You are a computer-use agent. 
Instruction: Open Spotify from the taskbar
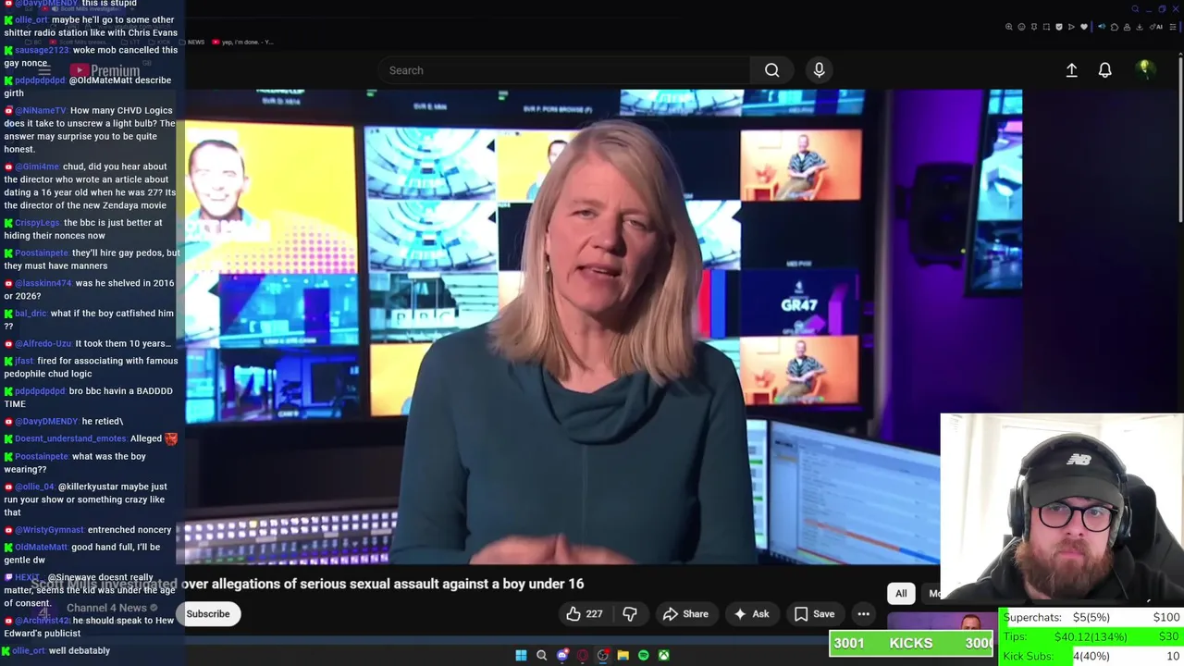point(643,656)
